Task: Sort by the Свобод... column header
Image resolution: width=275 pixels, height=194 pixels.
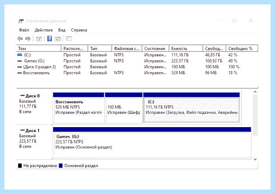Action: click(214, 49)
